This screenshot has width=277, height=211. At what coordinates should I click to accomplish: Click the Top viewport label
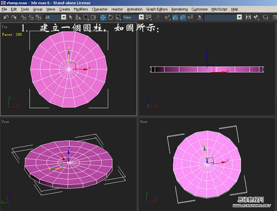point(4,27)
